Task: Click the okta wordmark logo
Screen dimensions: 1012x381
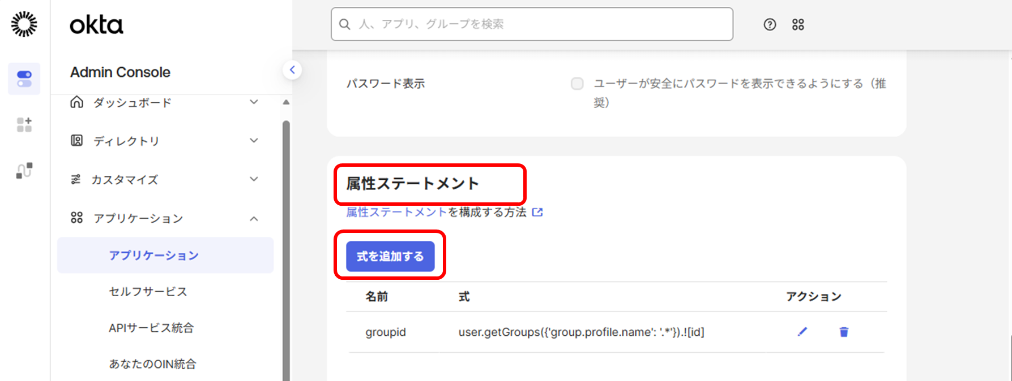Action: (x=96, y=25)
